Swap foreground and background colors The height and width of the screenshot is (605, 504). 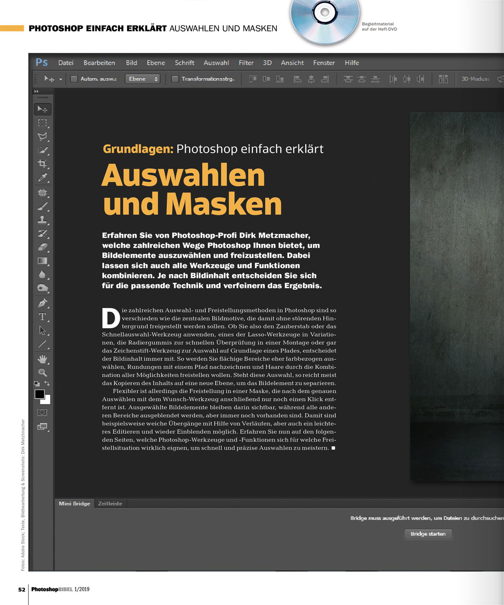point(47,383)
